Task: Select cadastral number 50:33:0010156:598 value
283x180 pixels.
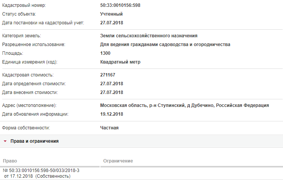Action: coord(120,5)
